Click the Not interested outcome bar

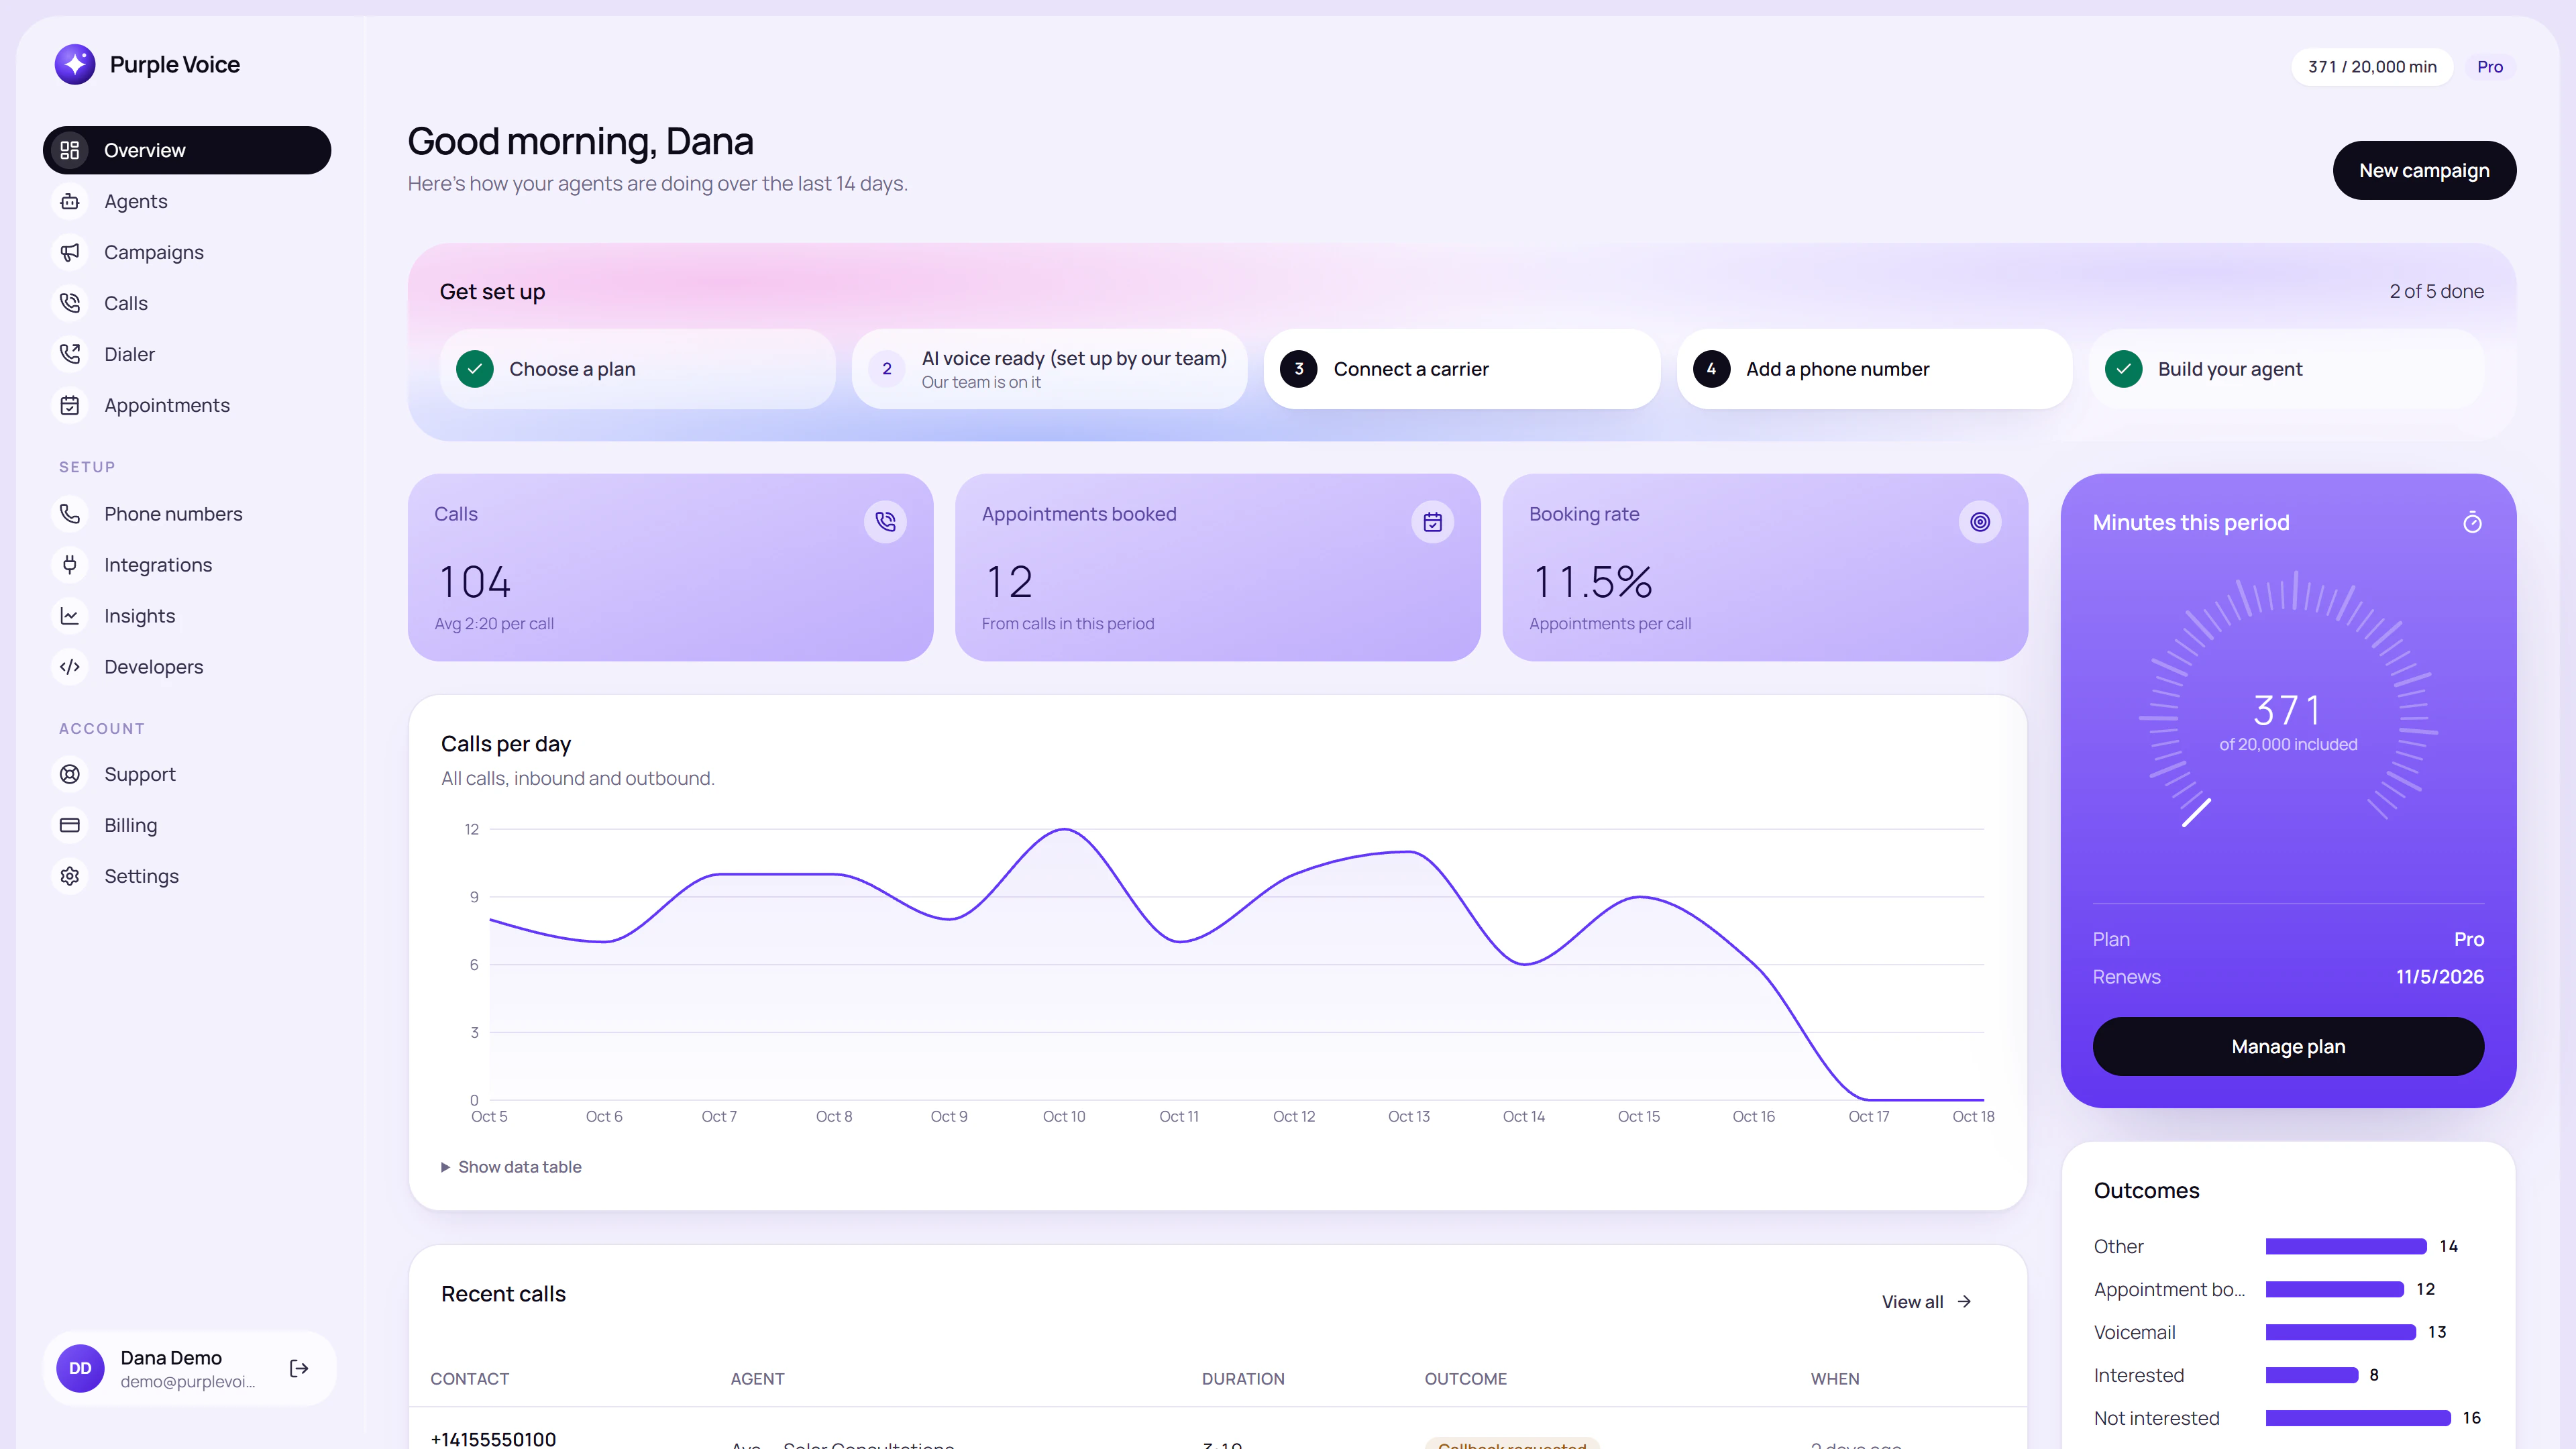coord(2358,1418)
